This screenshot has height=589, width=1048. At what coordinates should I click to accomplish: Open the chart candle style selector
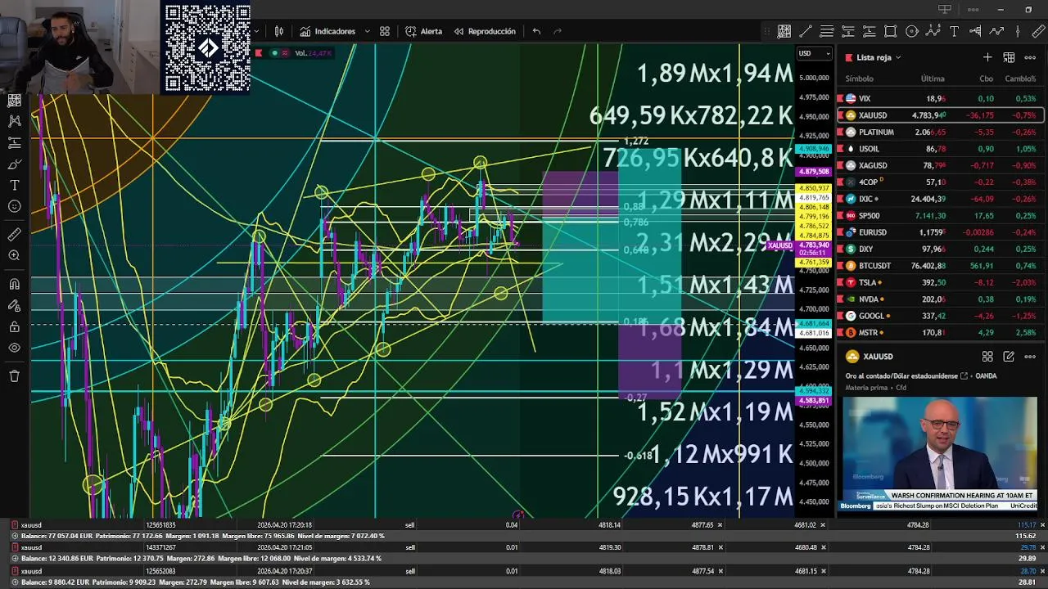click(x=279, y=31)
